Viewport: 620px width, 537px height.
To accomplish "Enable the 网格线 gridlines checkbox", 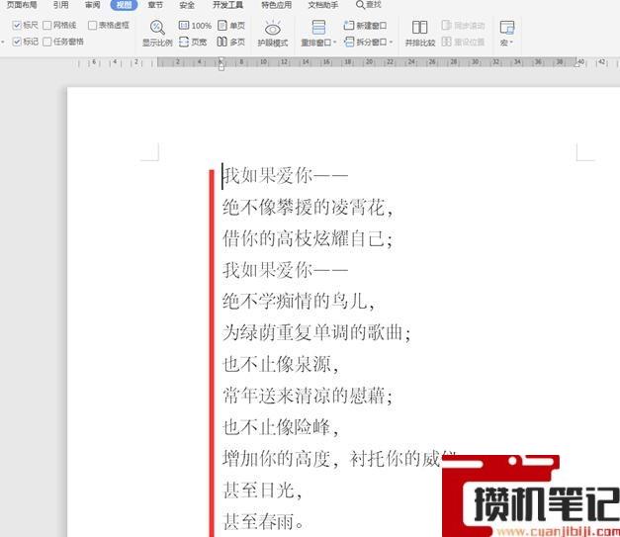I will pos(46,26).
